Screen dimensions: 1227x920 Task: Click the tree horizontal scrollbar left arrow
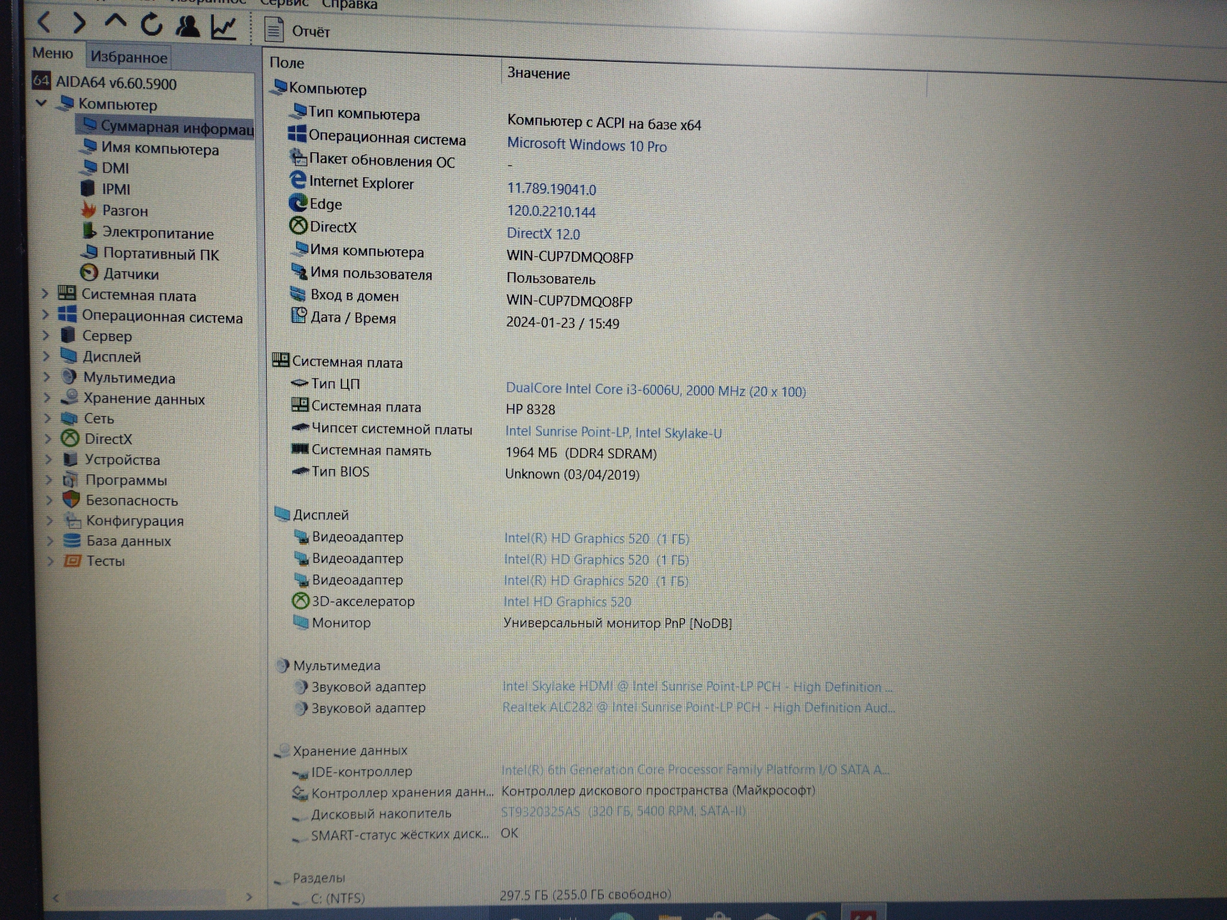56,898
